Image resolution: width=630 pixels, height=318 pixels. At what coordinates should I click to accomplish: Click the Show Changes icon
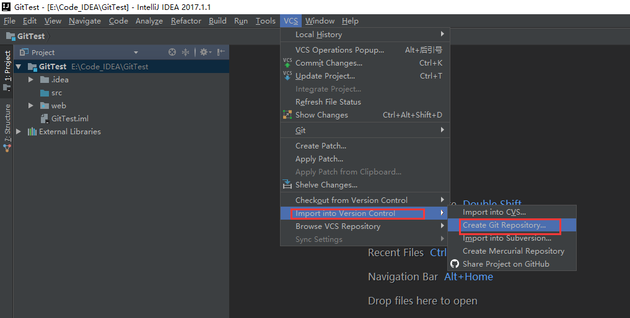point(287,114)
